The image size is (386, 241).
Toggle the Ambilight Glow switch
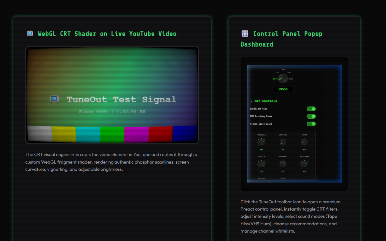311,109
